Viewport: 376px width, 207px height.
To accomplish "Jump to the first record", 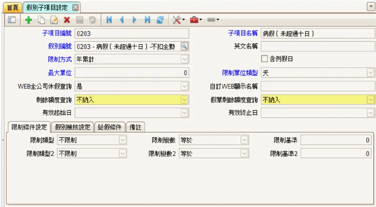I will tap(109, 20).
